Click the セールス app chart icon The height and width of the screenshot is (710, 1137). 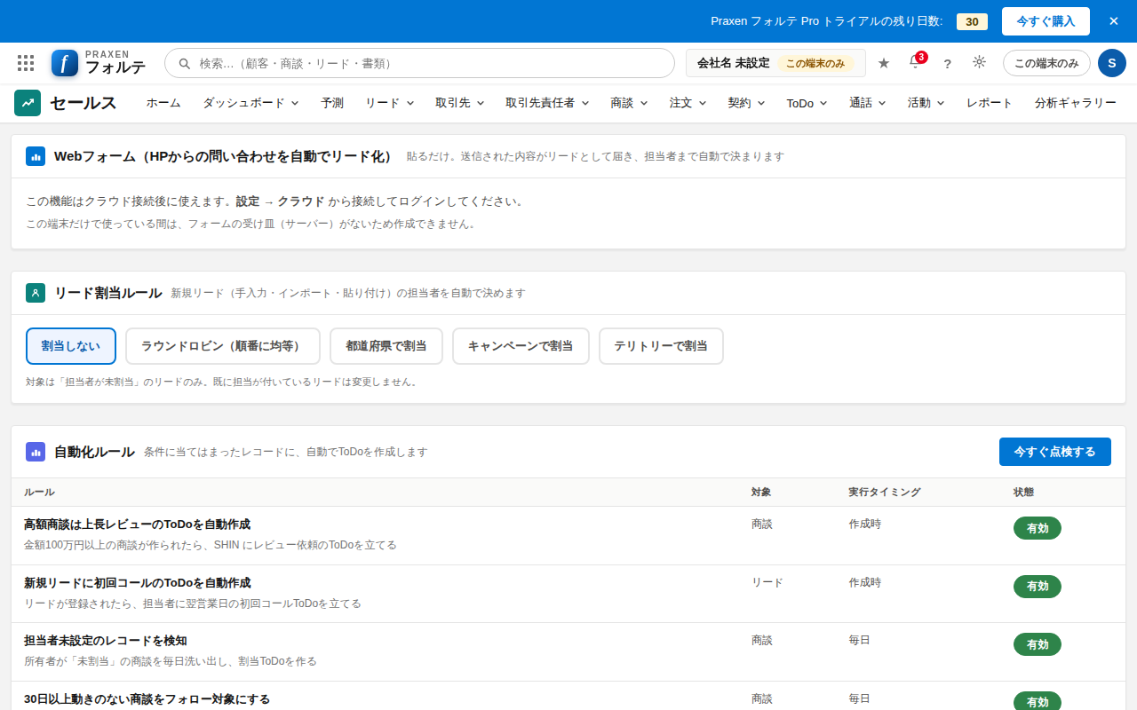point(28,103)
